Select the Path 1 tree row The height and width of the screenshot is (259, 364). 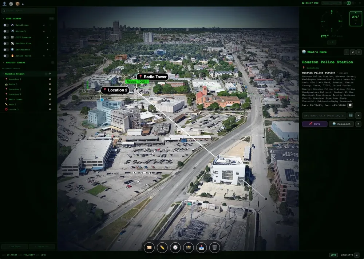point(28,104)
